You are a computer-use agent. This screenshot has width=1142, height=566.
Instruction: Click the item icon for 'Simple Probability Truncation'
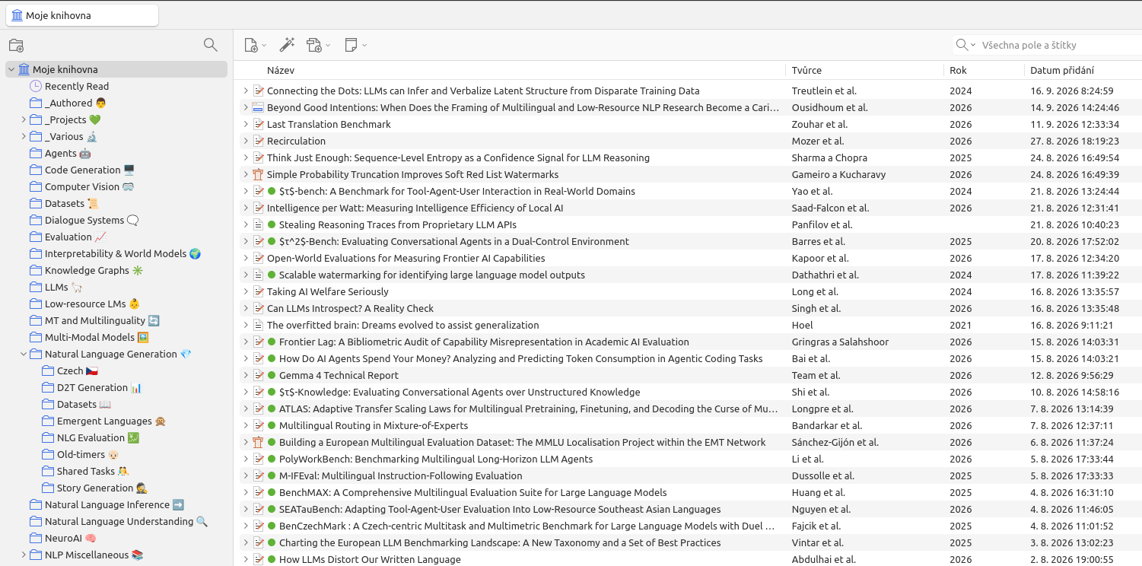pos(258,174)
